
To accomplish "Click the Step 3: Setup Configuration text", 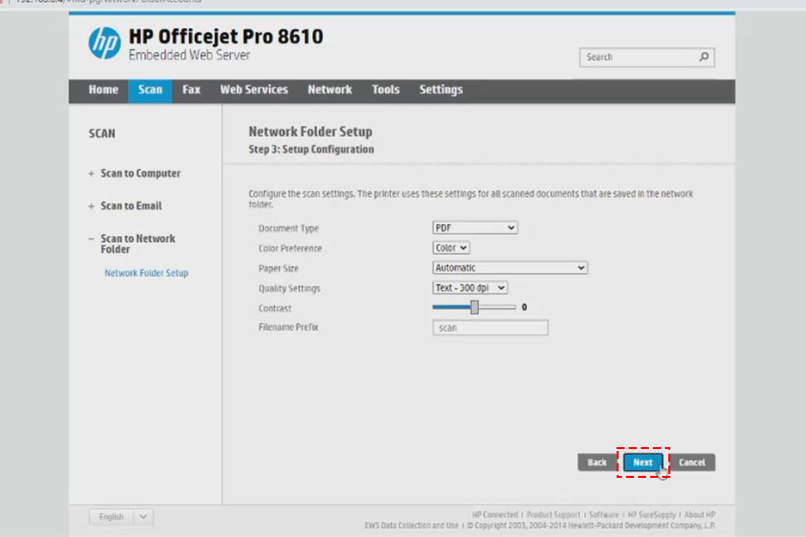I will click(x=312, y=150).
